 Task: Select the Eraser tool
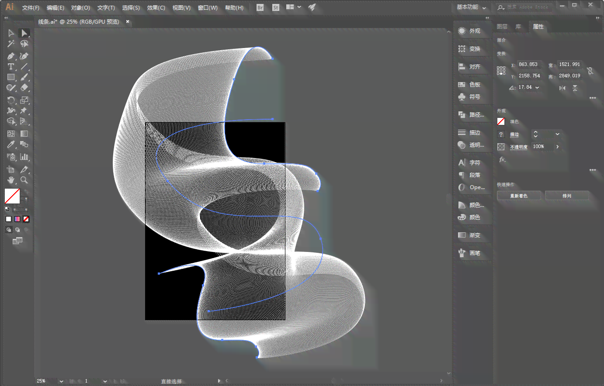click(24, 87)
